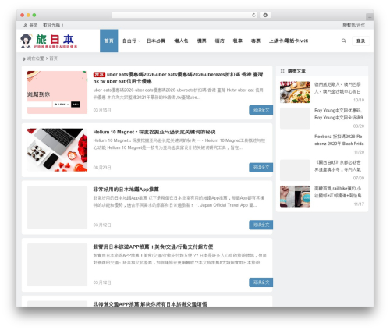Image resolution: width=390 pixels, height=330 pixels.
Task: Open the uber eats 優惠碼2026 article title
Action: coord(178,78)
